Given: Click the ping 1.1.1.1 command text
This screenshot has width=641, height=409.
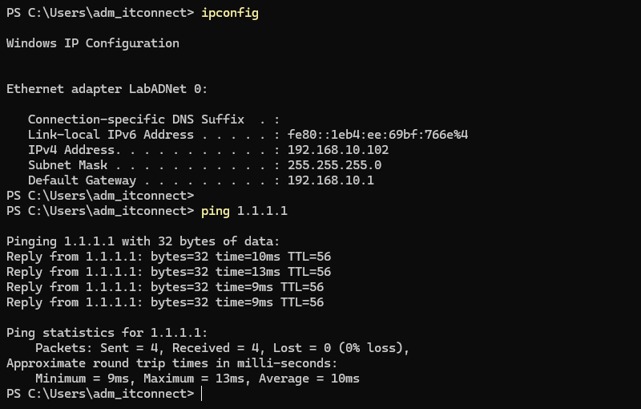Looking at the screenshot, I should [x=244, y=211].
